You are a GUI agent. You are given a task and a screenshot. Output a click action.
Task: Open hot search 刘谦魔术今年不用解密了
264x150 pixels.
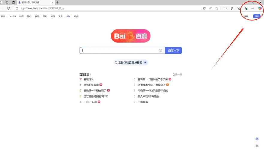point(152,85)
